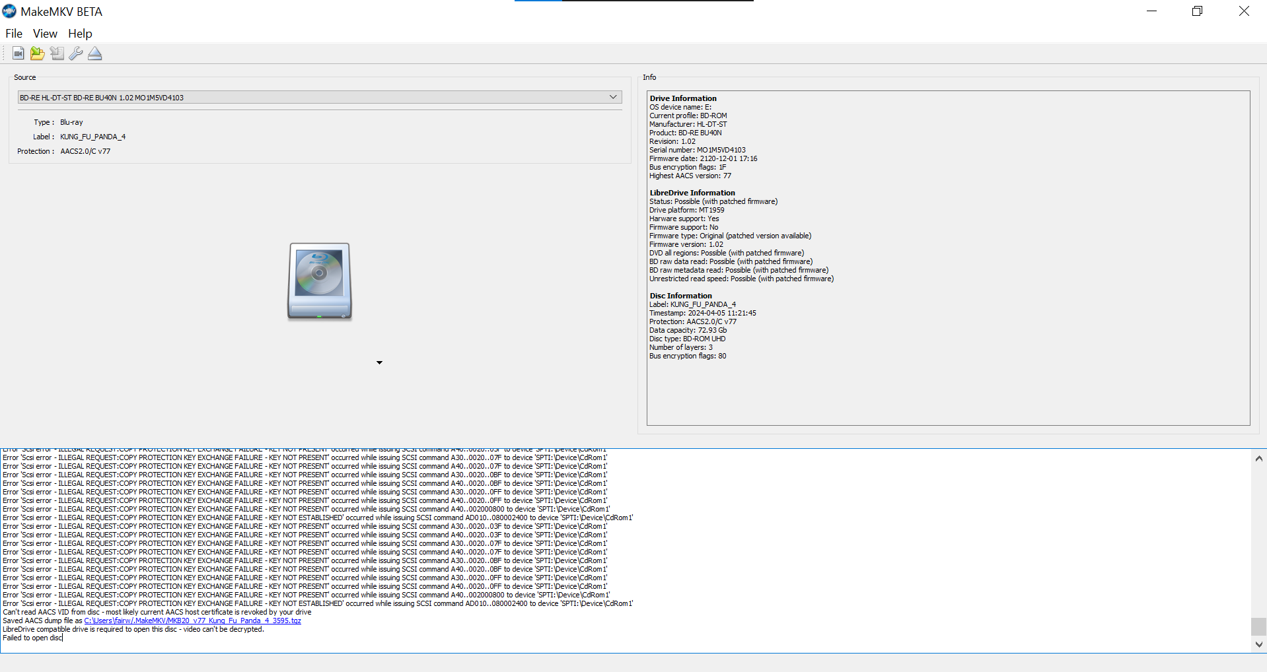Open the View menu
Viewport: 1267px width, 672px height.
(45, 34)
